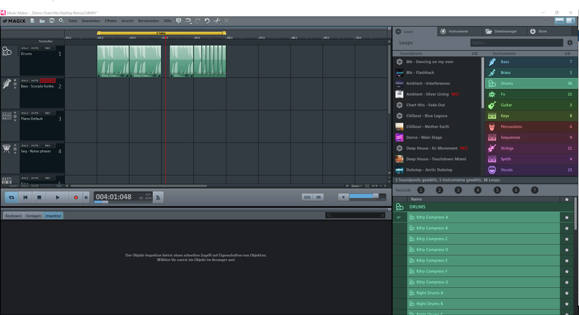
Task: Open the Bearbeiten menu
Action: click(91, 21)
